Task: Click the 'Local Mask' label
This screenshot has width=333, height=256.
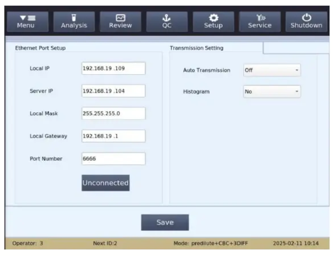Action: (44, 113)
